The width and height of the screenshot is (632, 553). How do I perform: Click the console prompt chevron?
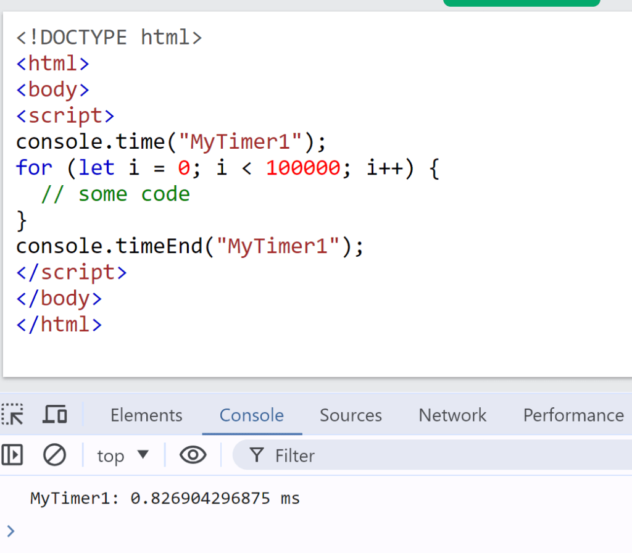pyautogui.click(x=10, y=529)
